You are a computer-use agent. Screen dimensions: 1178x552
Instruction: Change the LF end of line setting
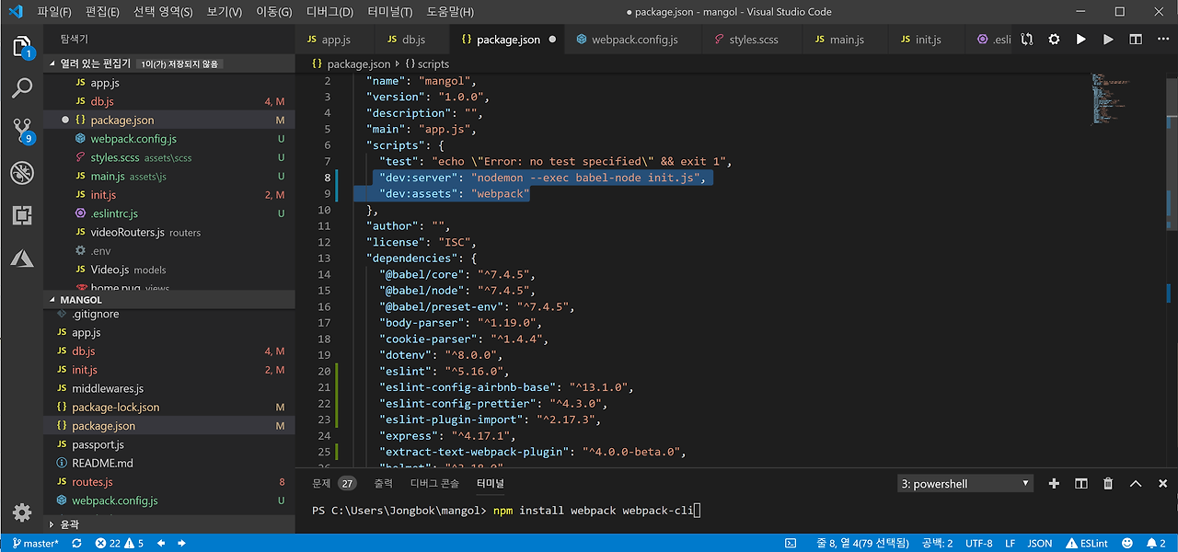coord(1010,543)
